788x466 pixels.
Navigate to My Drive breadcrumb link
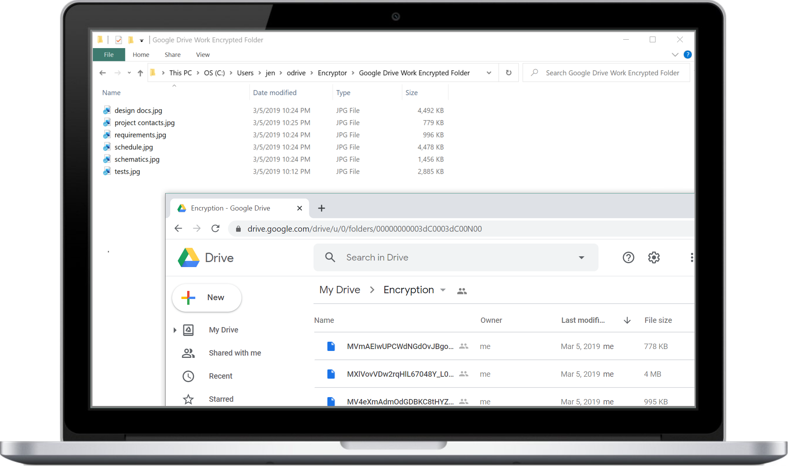(x=340, y=290)
